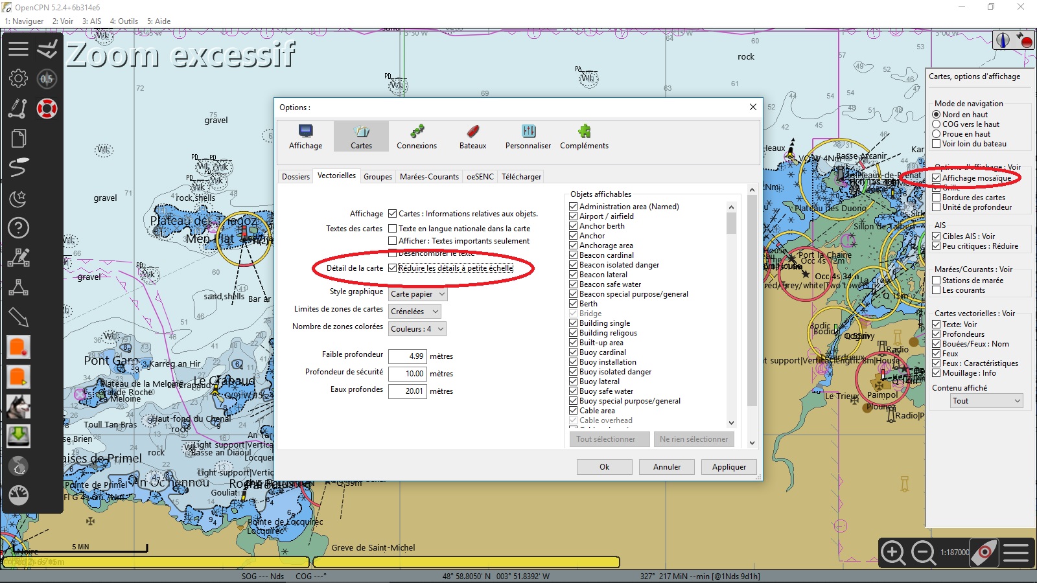Screen dimensions: 1037x583
Task: Expand the 'Couleurs : 4' dropdown
Action: click(418, 329)
